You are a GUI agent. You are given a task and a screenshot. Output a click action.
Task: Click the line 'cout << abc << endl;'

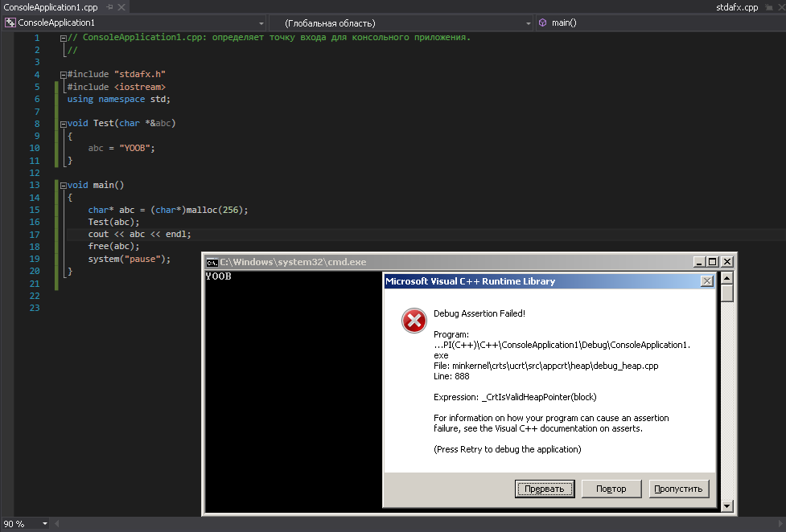(x=139, y=234)
